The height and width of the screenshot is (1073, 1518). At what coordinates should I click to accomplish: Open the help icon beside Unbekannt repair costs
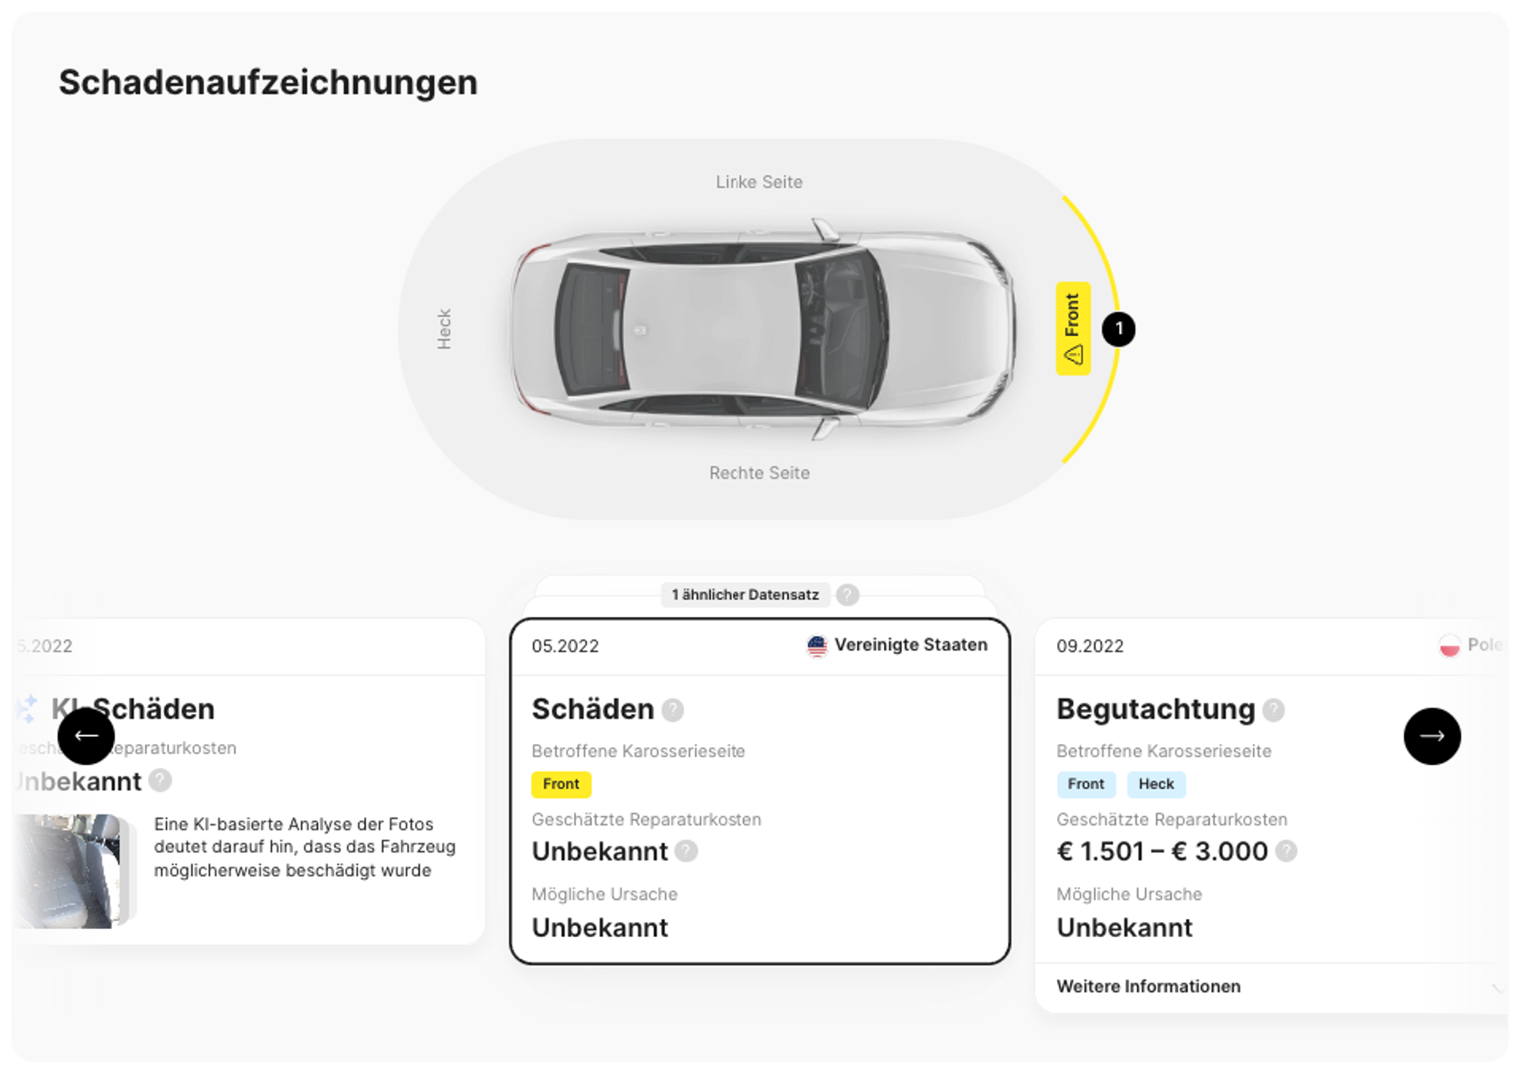685,852
